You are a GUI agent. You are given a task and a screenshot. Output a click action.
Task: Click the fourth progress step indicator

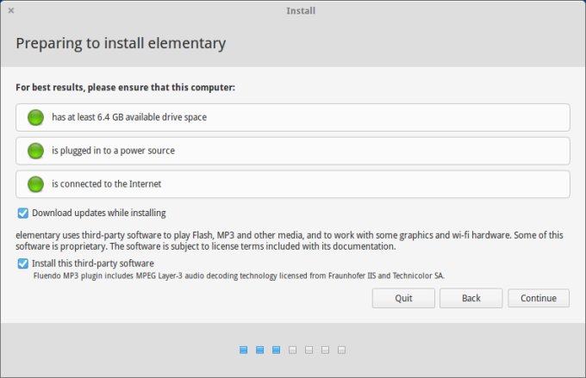coord(293,350)
